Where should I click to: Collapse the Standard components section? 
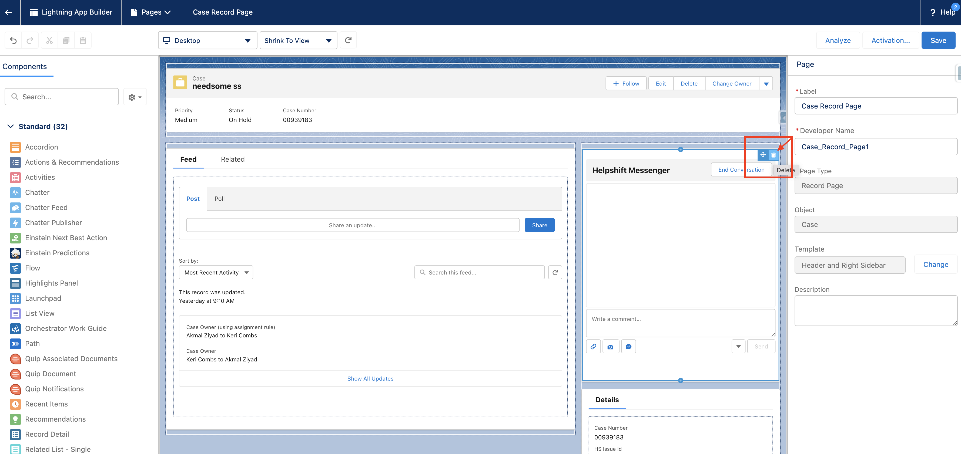coord(11,126)
